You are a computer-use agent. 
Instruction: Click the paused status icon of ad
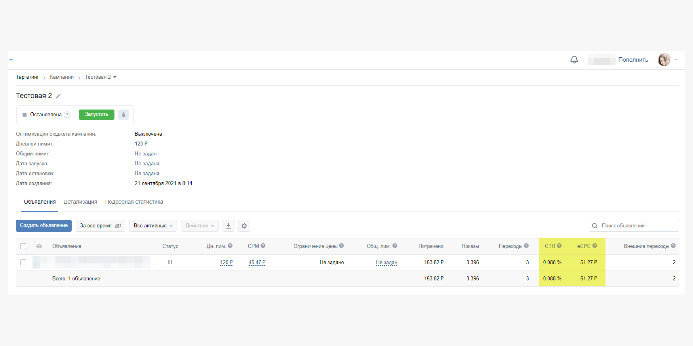point(170,262)
